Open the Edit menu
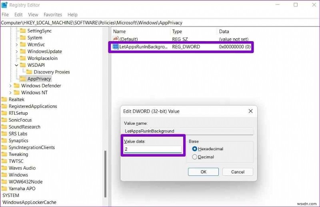 (18, 15)
